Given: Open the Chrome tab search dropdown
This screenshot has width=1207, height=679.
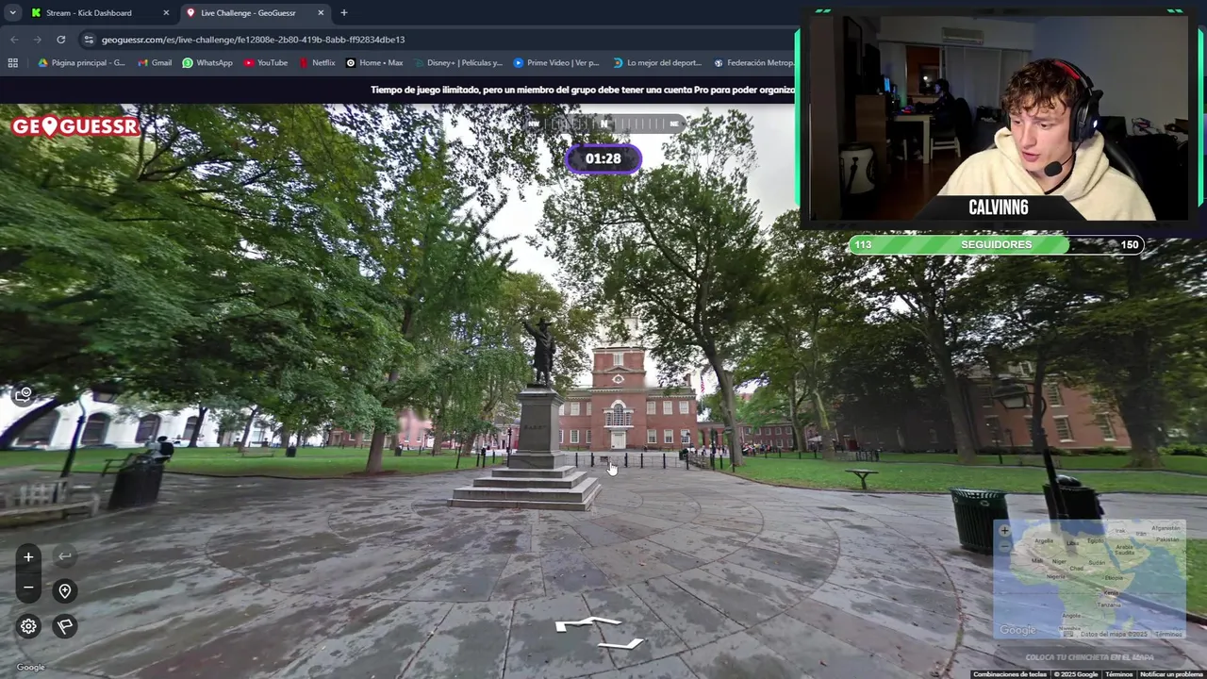Looking at the screenshot, I should (x=12, y=13).
